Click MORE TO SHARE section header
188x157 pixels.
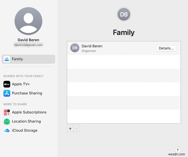(15, 104)
